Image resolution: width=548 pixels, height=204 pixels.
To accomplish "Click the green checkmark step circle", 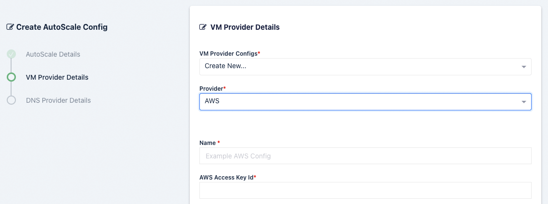I will tap(11, 54).
